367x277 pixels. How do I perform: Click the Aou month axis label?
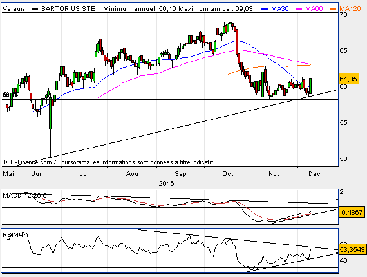[x=132, y=174]
